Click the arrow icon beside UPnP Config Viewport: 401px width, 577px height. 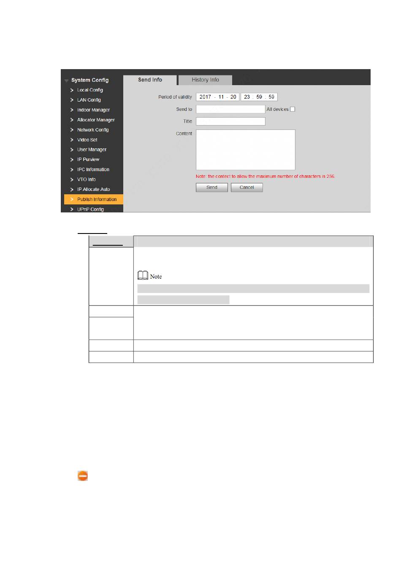point(72,209)
